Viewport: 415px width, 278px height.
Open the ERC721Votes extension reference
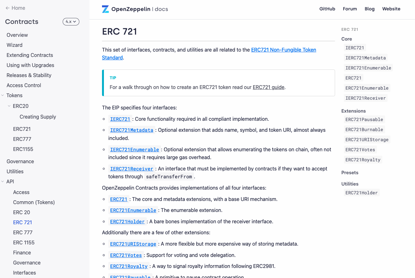tap(360, 149)
